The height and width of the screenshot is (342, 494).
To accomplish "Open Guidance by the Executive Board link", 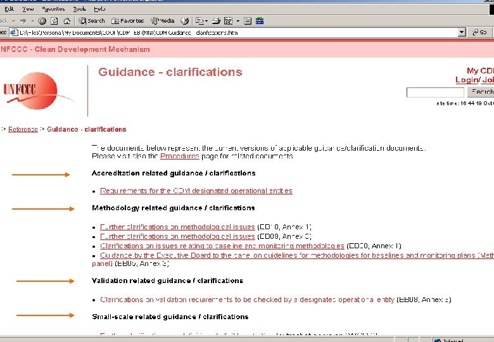I will (x=297, y=255).
